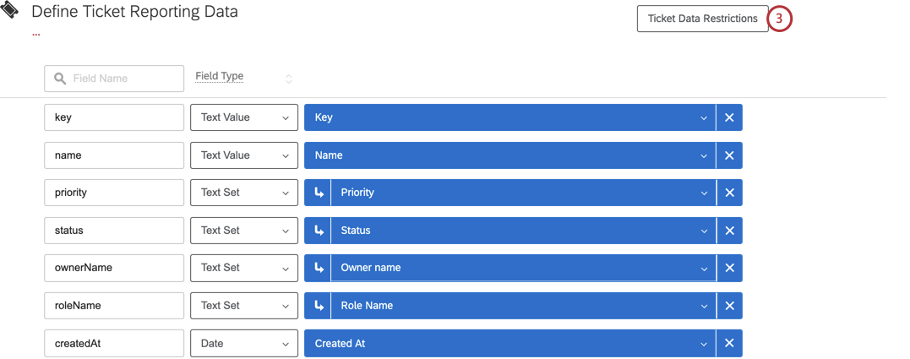This screenshot has height=359, width=910.
Task: Delete the status field row
Action: [x=729, y=231]
